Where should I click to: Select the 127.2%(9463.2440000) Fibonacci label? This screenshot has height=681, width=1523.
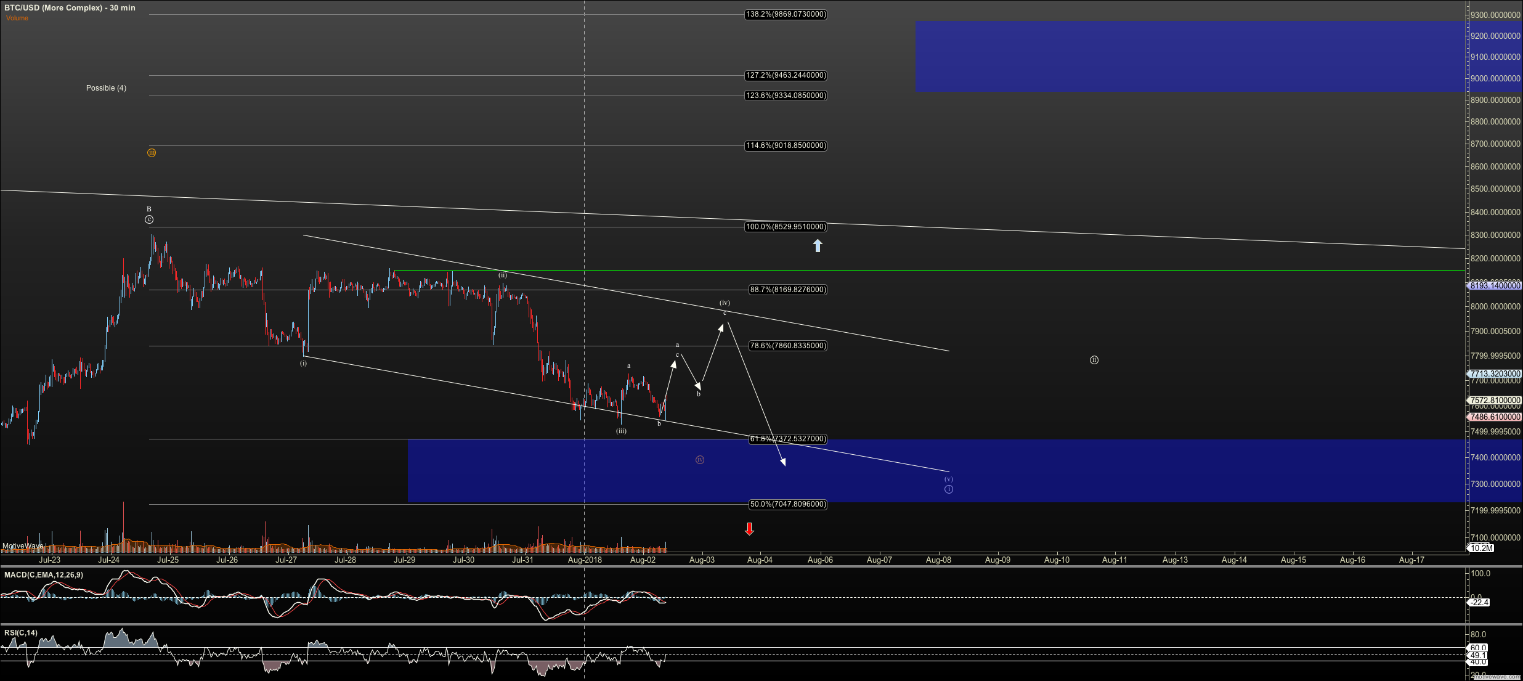click(786, 75)
